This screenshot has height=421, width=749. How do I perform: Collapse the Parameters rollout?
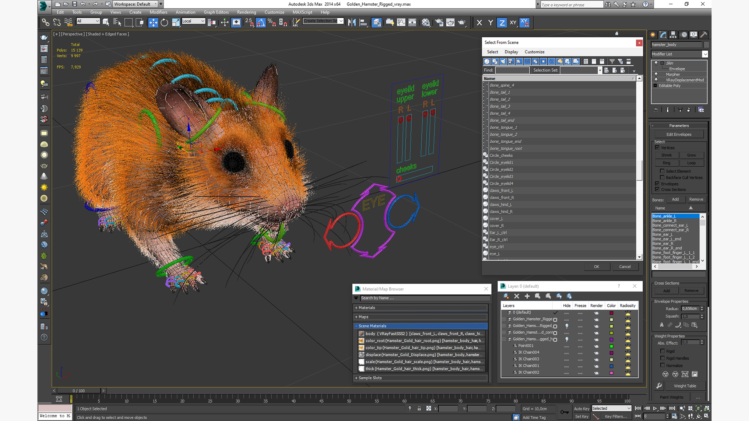pos(679,126)
